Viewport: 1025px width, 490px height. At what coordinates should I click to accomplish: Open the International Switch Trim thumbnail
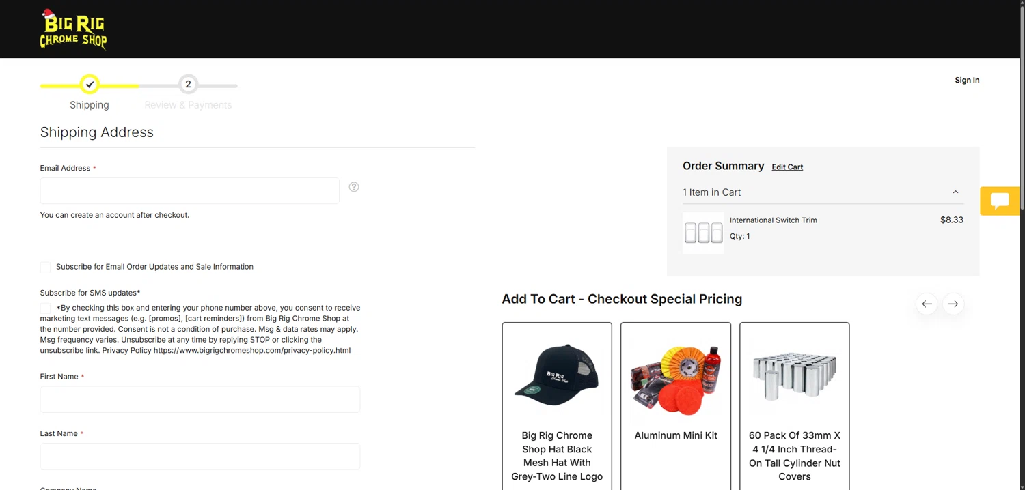click(x=703, y=233)
